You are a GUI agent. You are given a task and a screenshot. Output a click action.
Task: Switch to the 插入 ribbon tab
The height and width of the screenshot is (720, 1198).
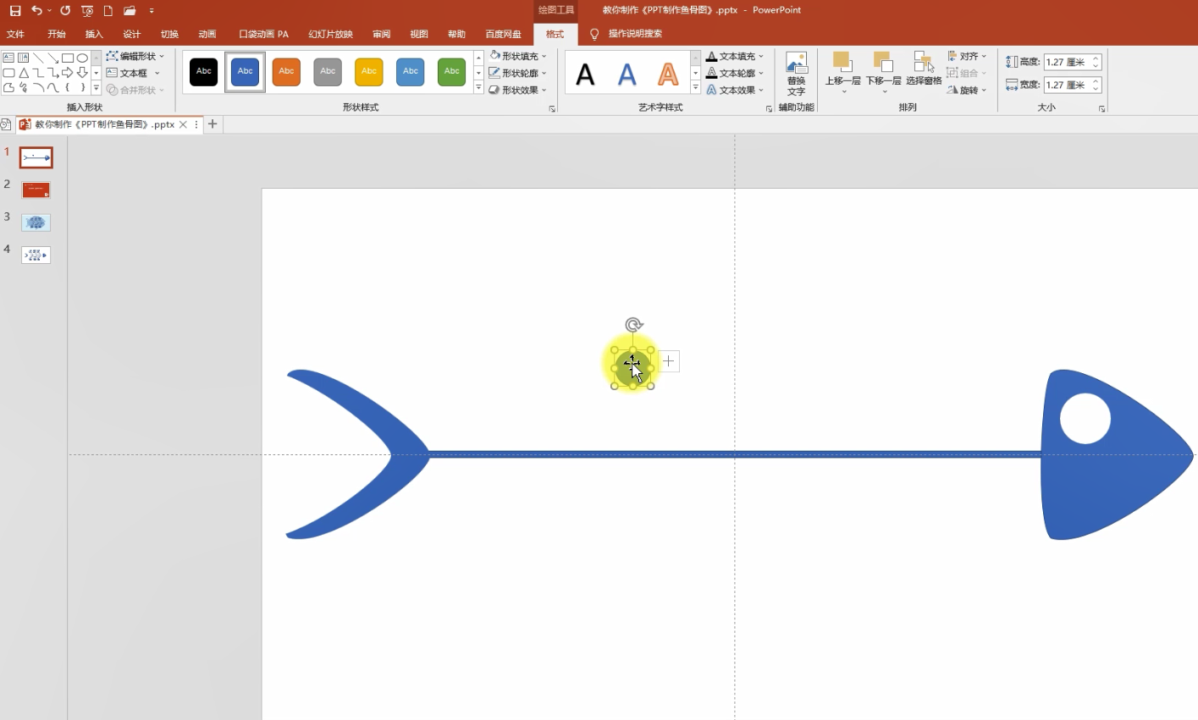[x=94, y=35]
